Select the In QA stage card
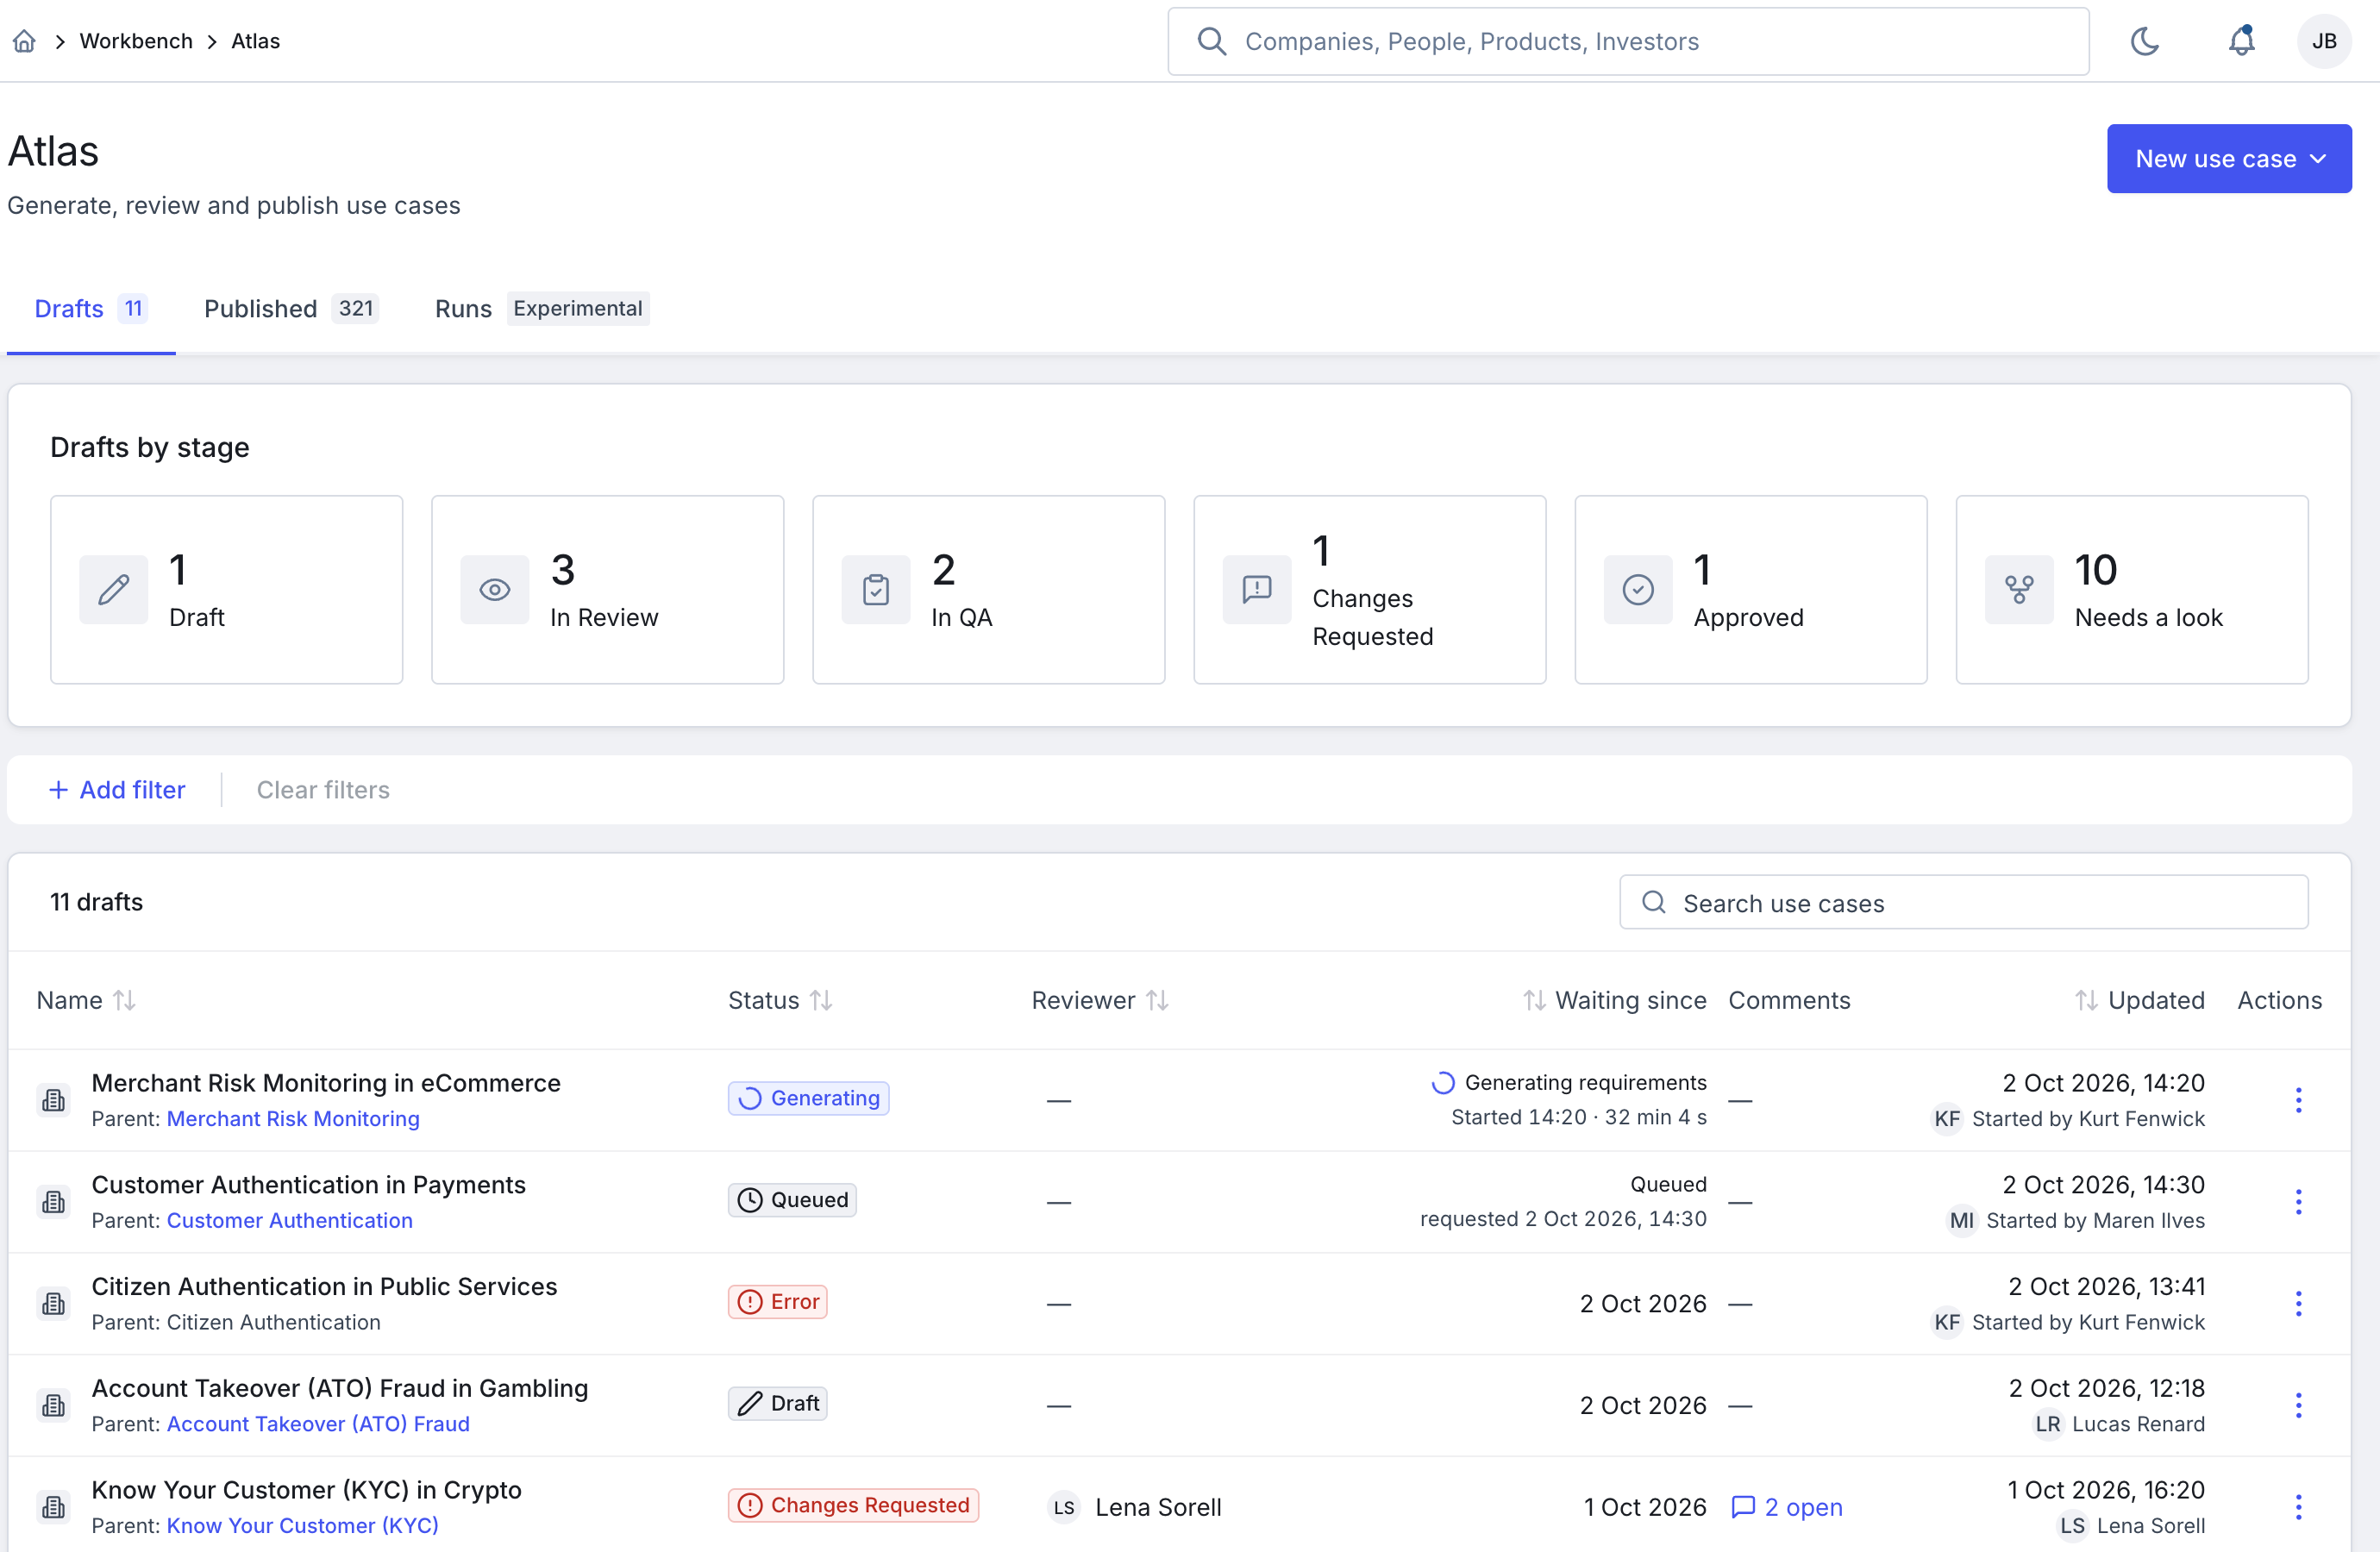This screenshot has width=2380, height=1552. point(988,590)
